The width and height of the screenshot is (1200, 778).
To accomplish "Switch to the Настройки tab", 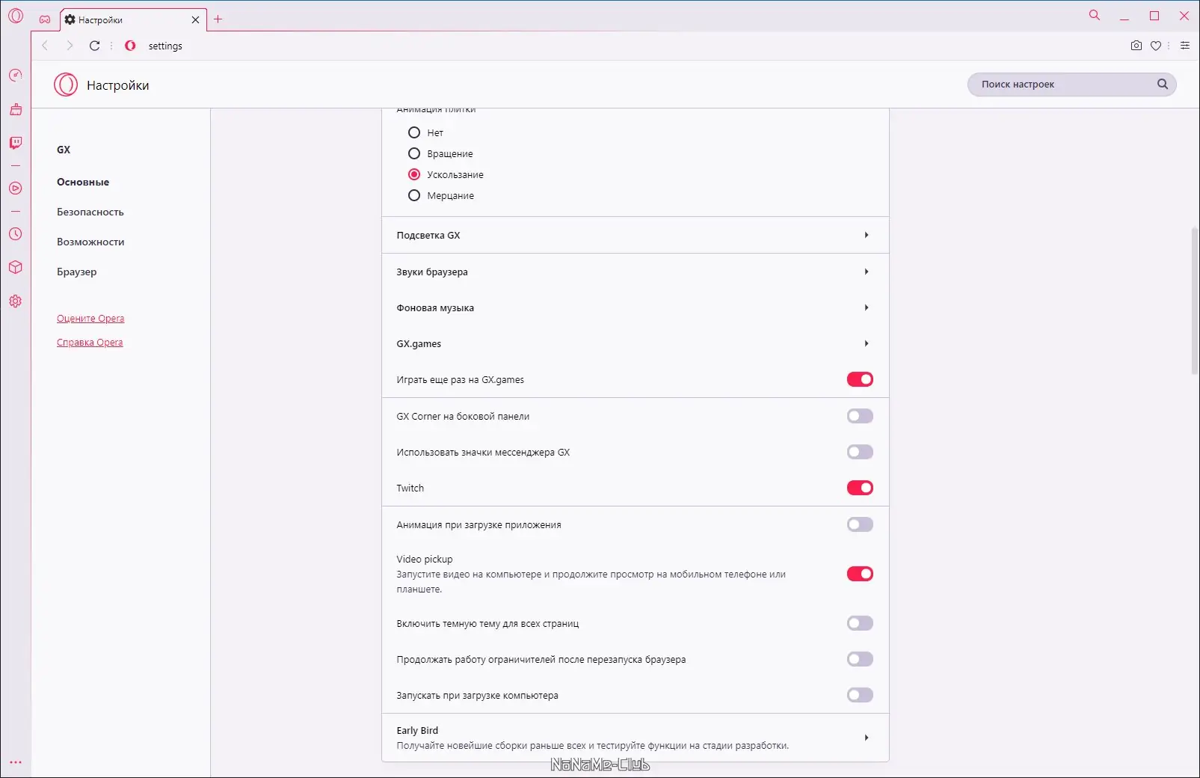I will click(x=133, y=20).
